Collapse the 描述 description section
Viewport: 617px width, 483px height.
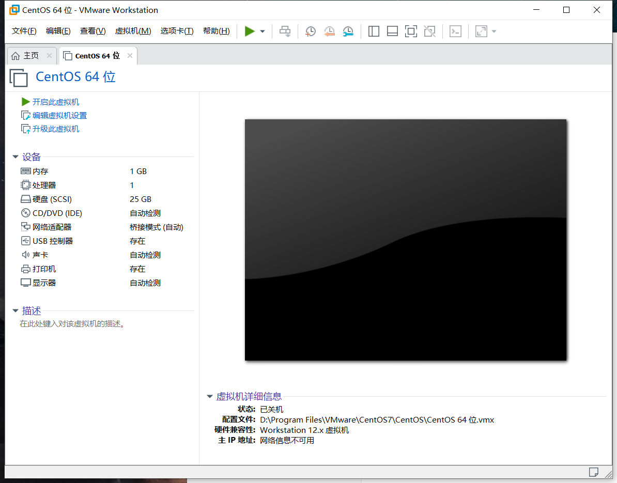[15, 310]
